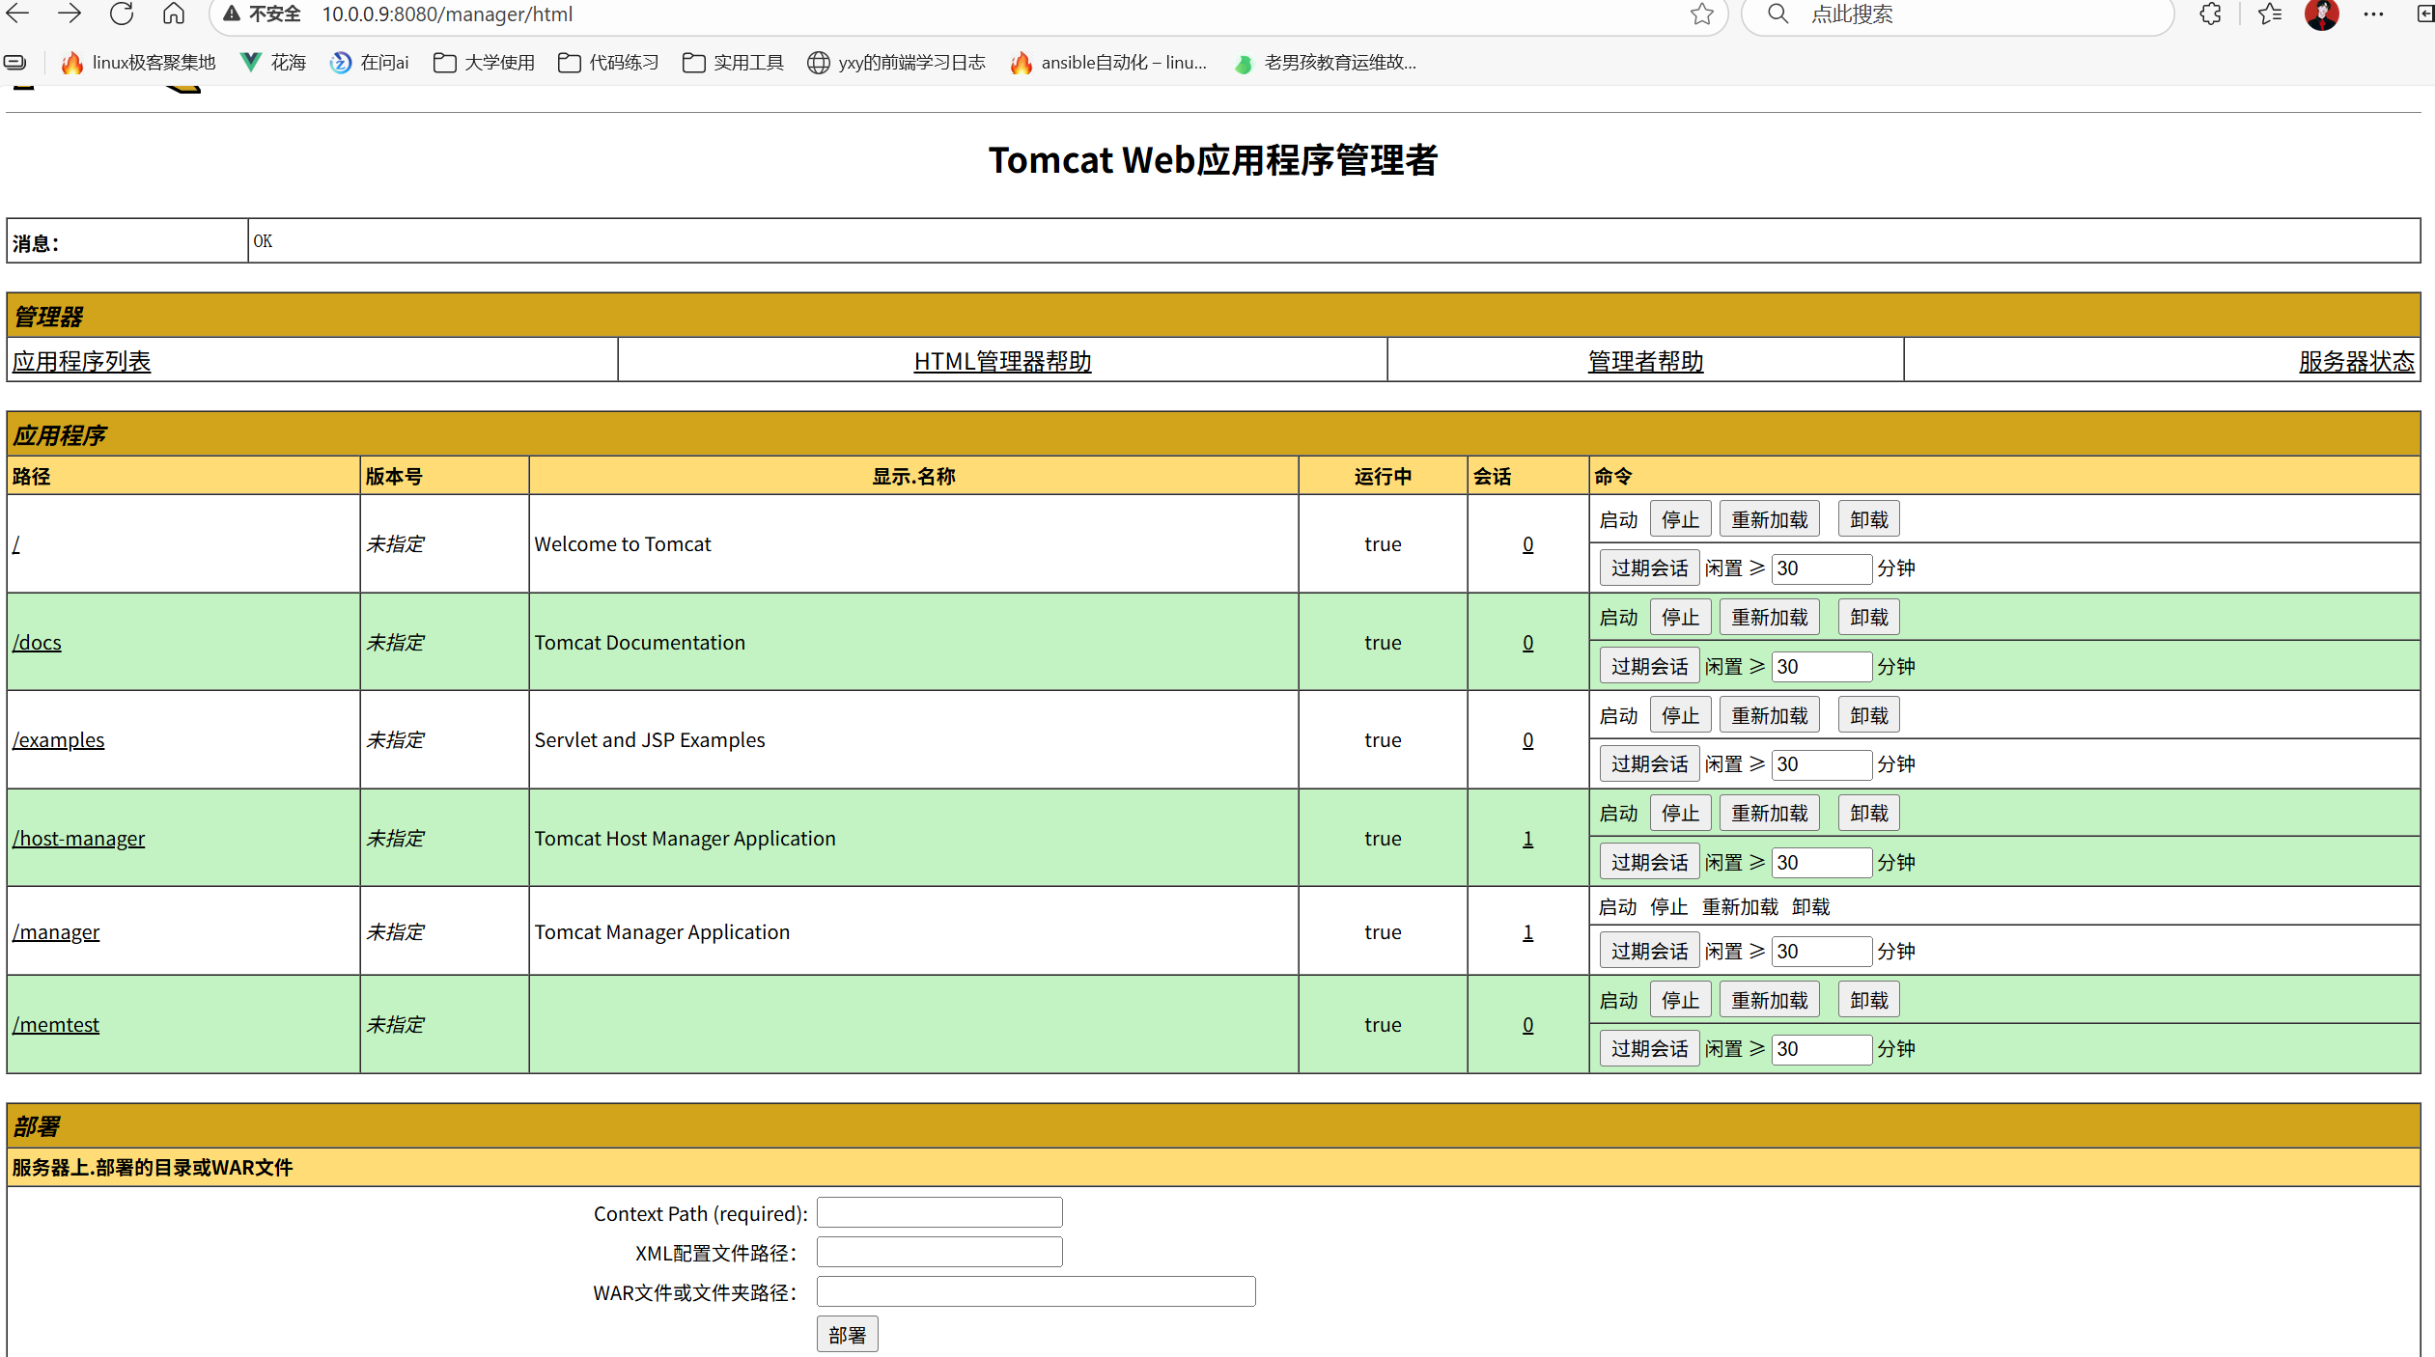Open 管理者帮助 link

point(1645,361)
